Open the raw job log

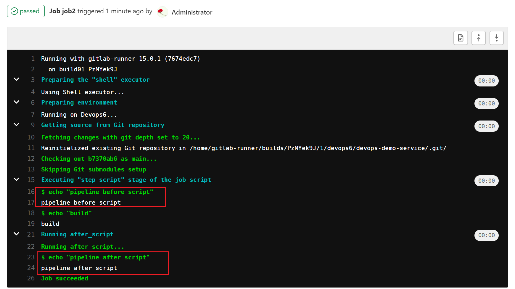(x=461, y=38)
